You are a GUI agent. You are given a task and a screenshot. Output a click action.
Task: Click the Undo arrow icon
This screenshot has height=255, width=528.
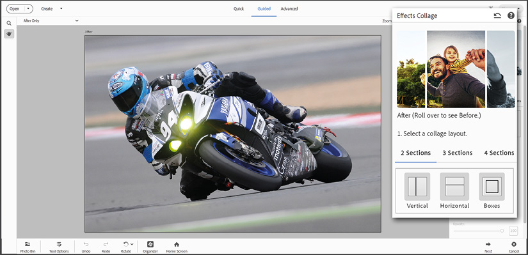[86, 244]
